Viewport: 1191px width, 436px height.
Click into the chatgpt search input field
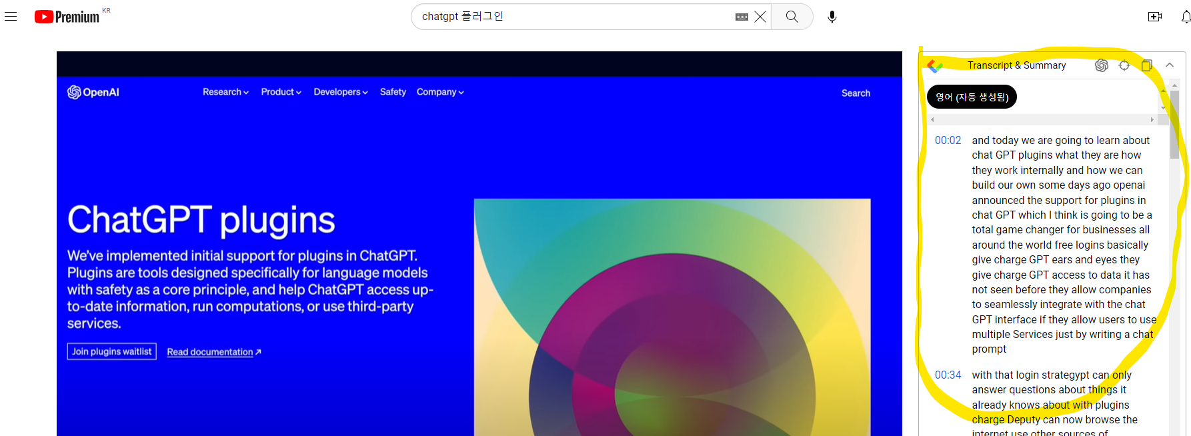573,17
